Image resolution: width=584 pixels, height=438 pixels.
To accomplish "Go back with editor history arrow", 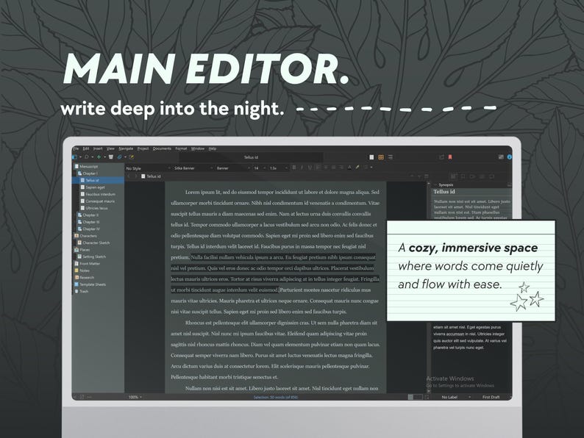I will 129,176.
